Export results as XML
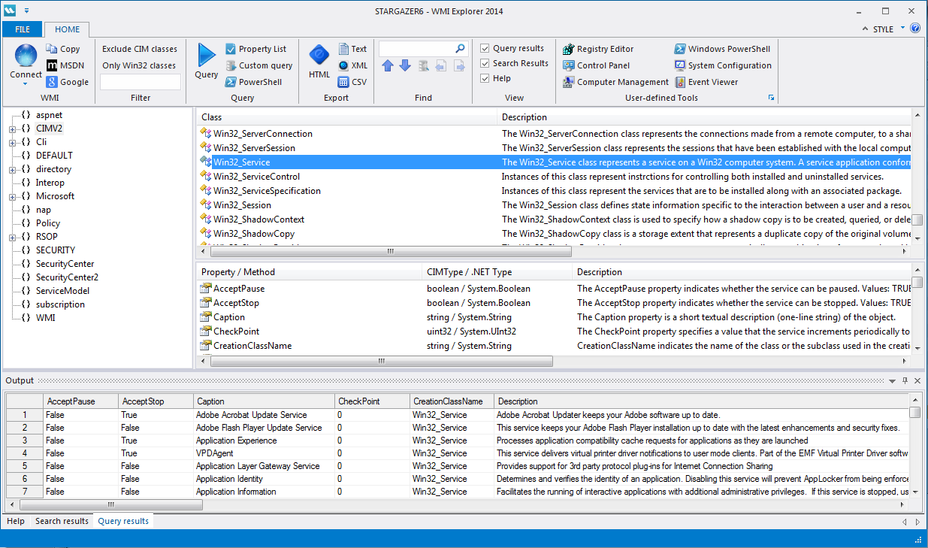 tap(352, 65)
